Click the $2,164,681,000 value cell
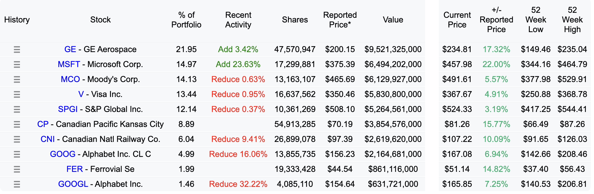Viewport: 594px width, 194px height. click(x=393, y=154)
